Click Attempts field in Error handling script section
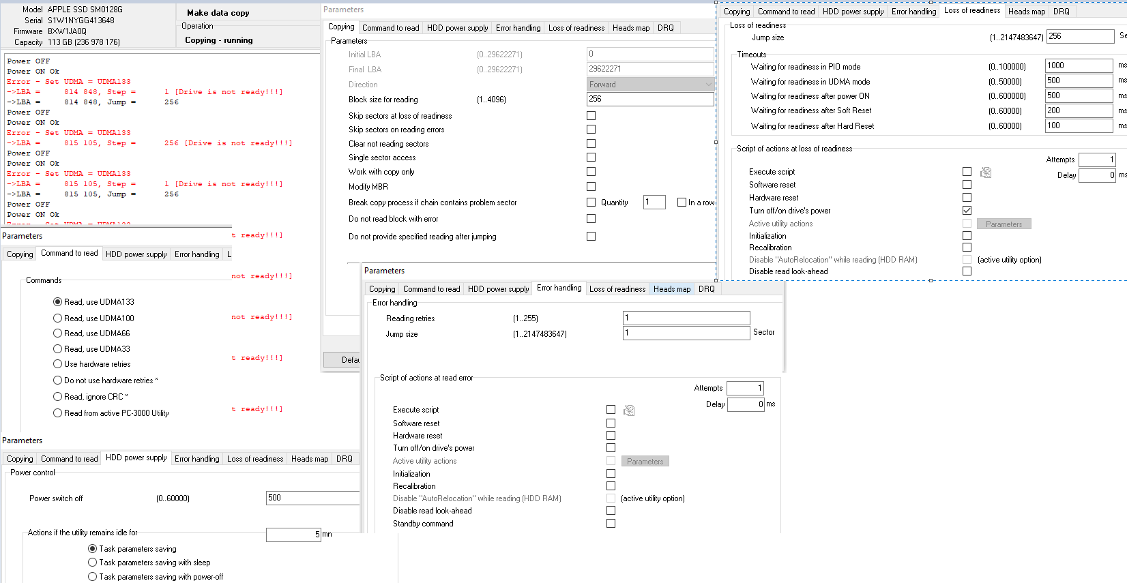This screenshot has height=583, width=1127. 745,388
